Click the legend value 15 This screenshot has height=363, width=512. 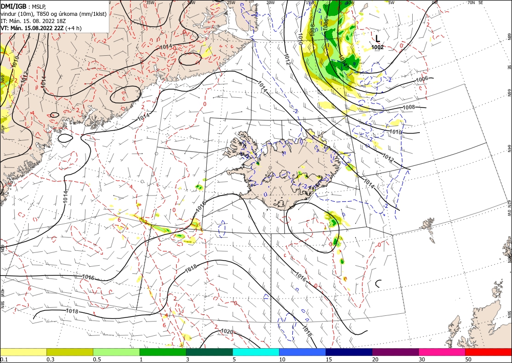click(x=329, y=359)
